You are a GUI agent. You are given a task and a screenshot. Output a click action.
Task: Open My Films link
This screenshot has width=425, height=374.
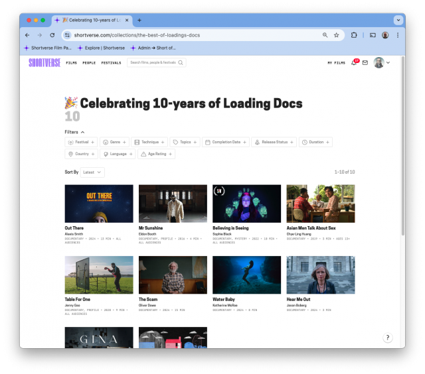click(336, 63)
